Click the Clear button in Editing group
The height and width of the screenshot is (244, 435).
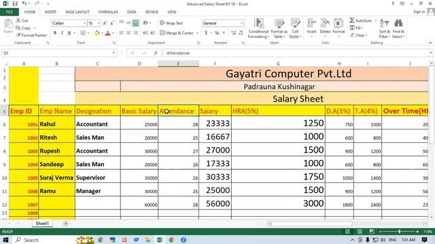point(358,35)
